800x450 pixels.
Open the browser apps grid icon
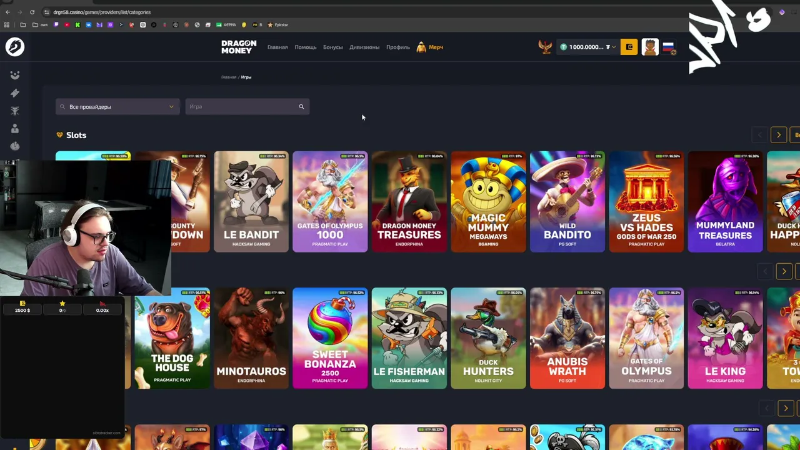7,25
